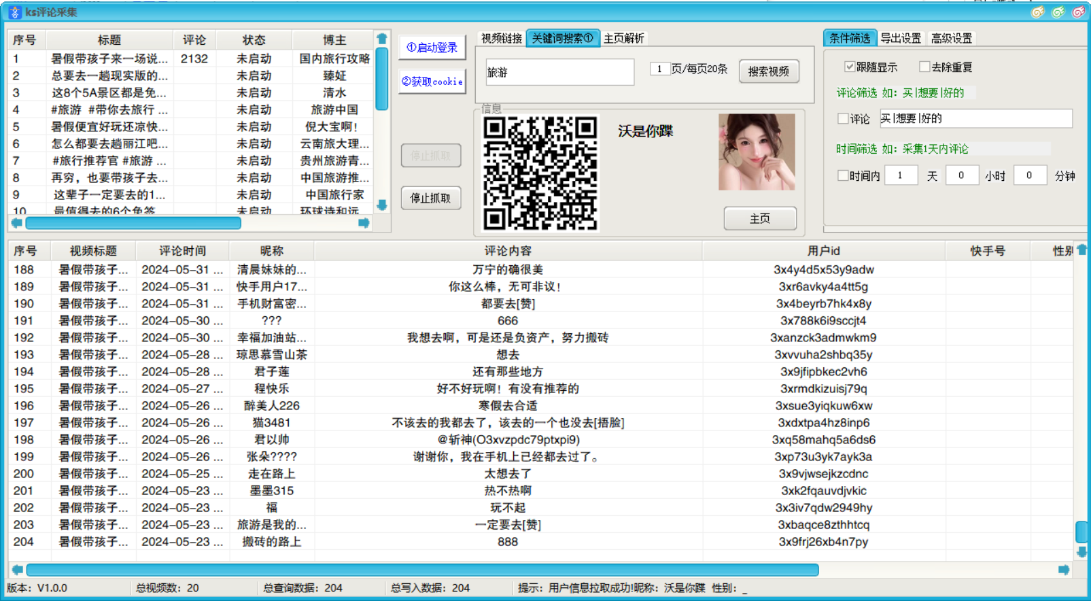Open the 导出设置 tab
The width and height of the screenshot is (1091, 601).
(901, 38)
